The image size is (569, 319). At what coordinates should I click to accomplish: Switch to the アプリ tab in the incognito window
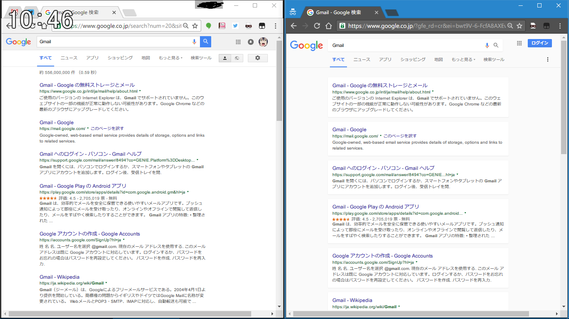click(385, 59)
